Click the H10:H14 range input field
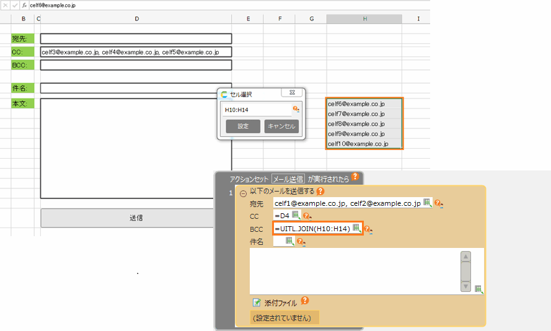This screenshot has width=551, height=331. click(257, 110)
